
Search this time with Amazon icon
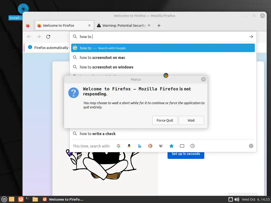[129, 146]
